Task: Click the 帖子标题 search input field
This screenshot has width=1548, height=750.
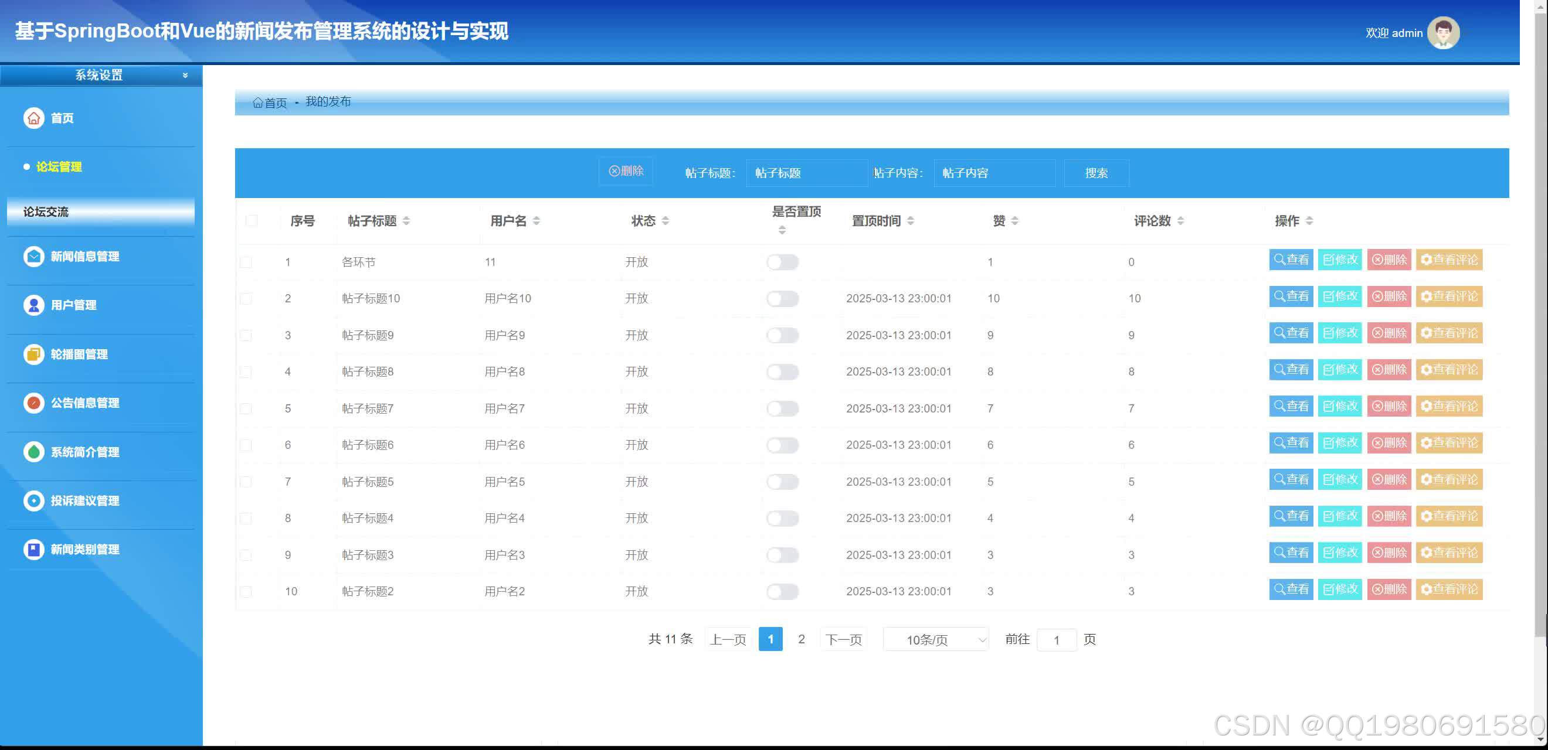Action: click(806, 173)
